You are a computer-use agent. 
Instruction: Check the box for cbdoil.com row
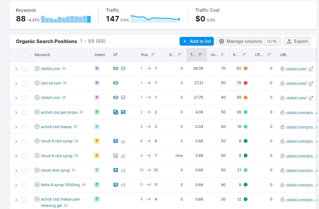[24, 69]
